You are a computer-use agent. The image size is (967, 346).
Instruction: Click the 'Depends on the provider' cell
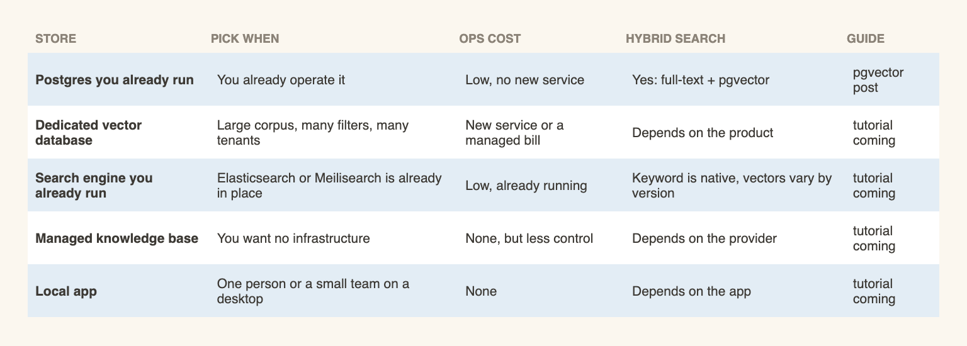[x=704, y=238]
